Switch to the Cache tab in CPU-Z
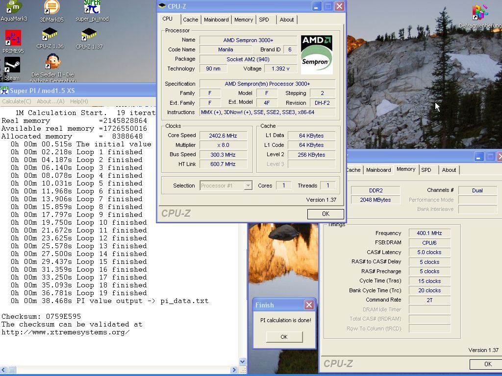This screenshot has width=502, height=376. point(191,20)
